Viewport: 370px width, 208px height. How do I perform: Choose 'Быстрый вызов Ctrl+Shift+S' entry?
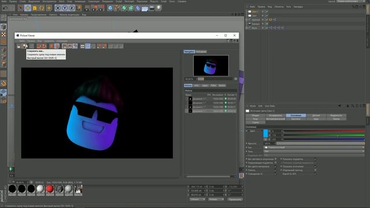point(42,58)
